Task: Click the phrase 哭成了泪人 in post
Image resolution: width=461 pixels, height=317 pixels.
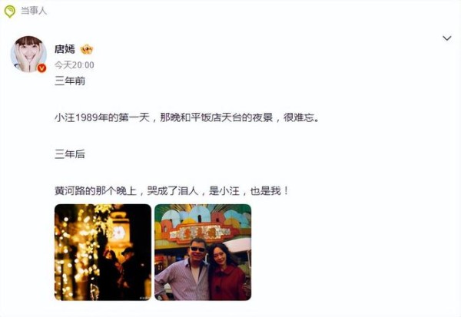Action: click(x=173, y=190)
